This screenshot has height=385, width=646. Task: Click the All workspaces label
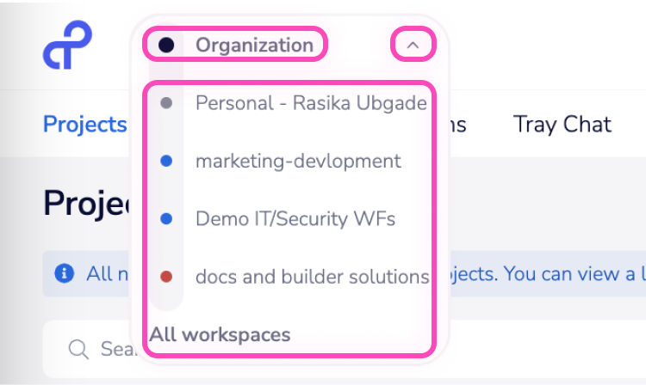(220, 334)
